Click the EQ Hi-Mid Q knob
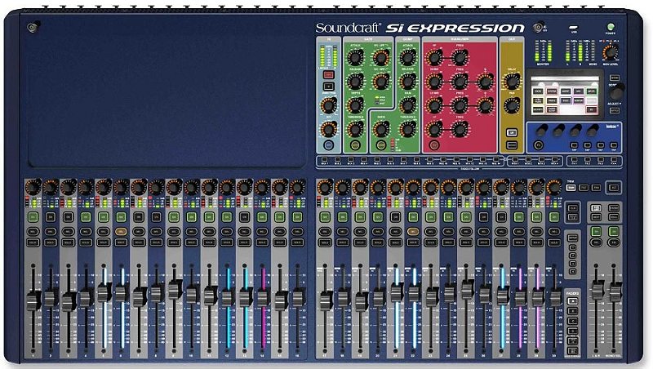This screenshot has width=653, height=369. [x=485, y=81]
